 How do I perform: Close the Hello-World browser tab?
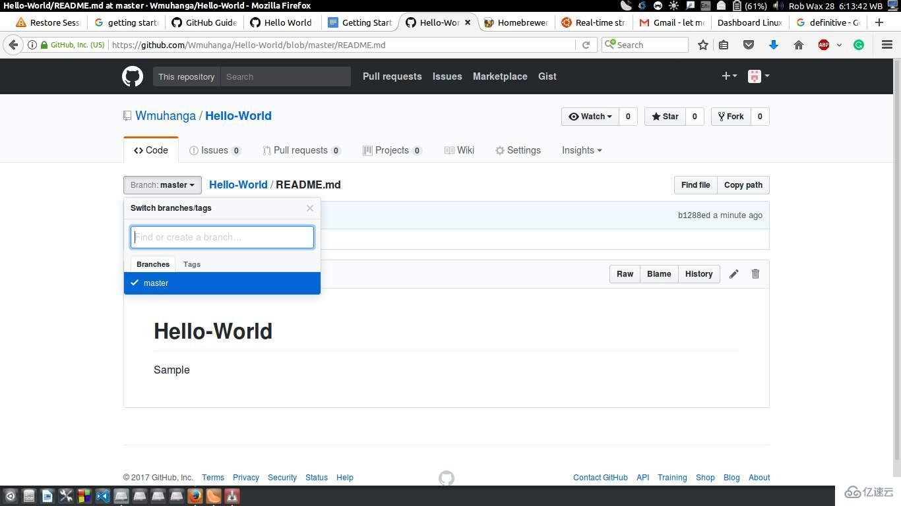[x=468, y=22]
